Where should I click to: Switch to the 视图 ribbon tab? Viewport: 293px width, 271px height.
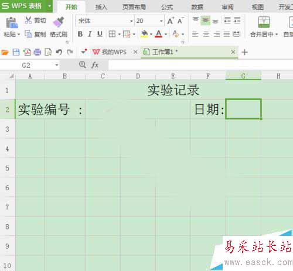258,7
